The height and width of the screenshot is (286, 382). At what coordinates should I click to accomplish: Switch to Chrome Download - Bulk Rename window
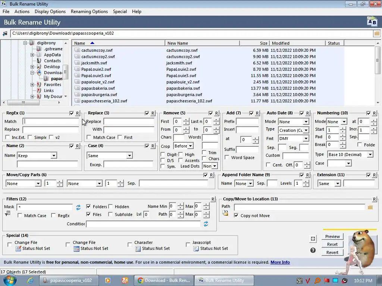[164, 280]
